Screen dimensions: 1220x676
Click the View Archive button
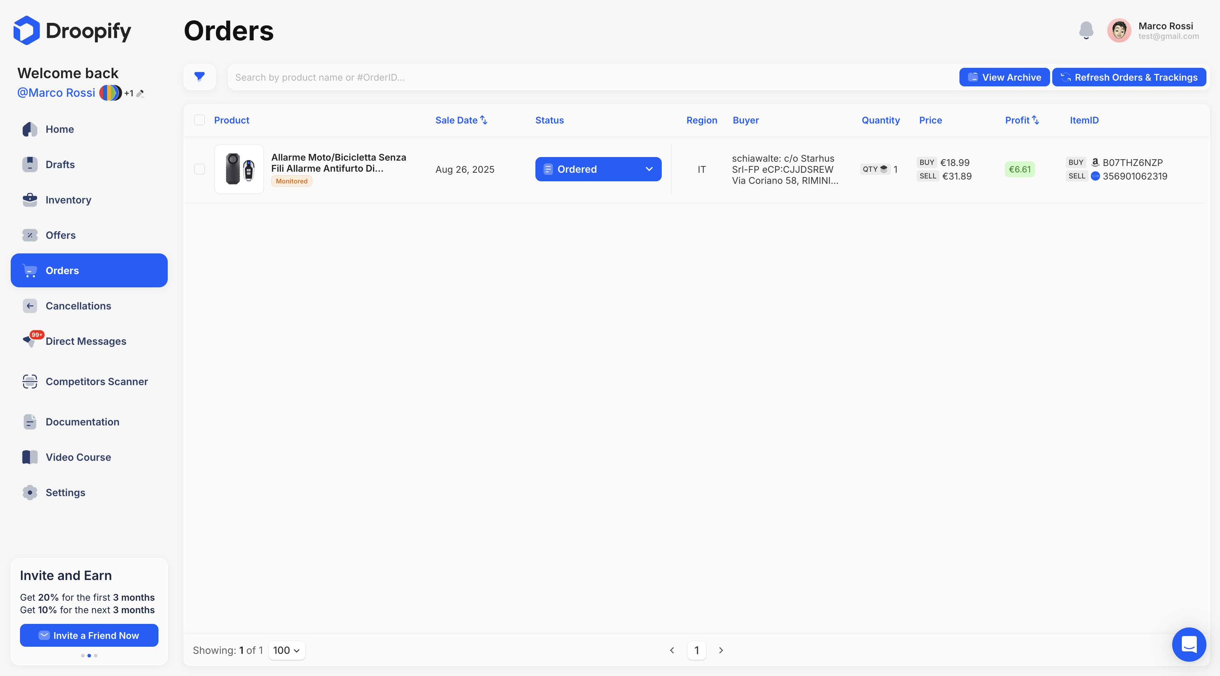point(1004,77)
